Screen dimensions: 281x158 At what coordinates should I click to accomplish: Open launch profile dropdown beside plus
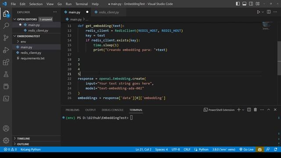click(243, 110)
